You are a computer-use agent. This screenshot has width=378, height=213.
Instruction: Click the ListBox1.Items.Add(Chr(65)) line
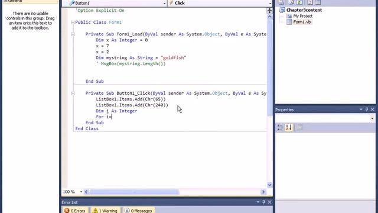(x=131, y=99)
